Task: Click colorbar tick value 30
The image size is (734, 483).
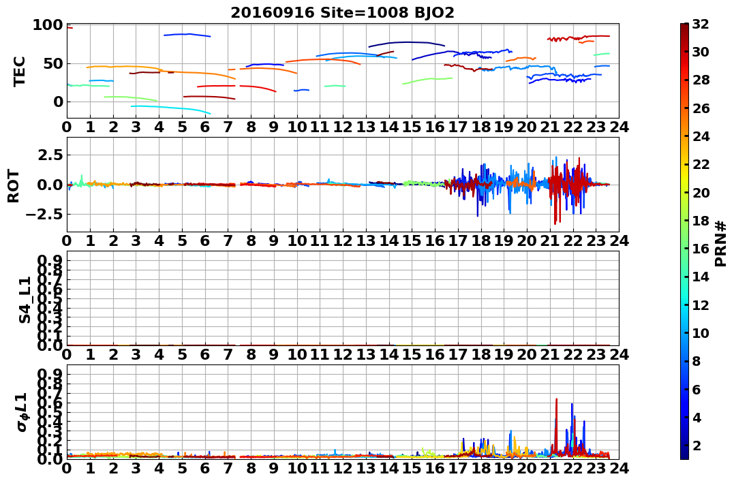Action: click(701, 52)
